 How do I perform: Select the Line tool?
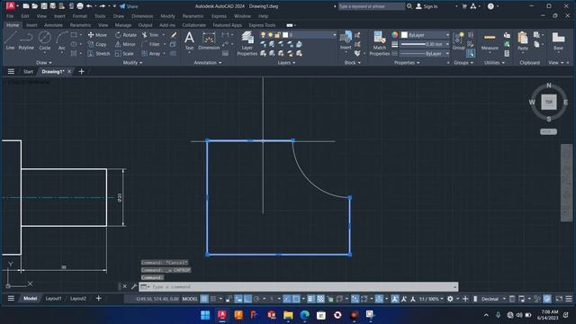[10, 40]
